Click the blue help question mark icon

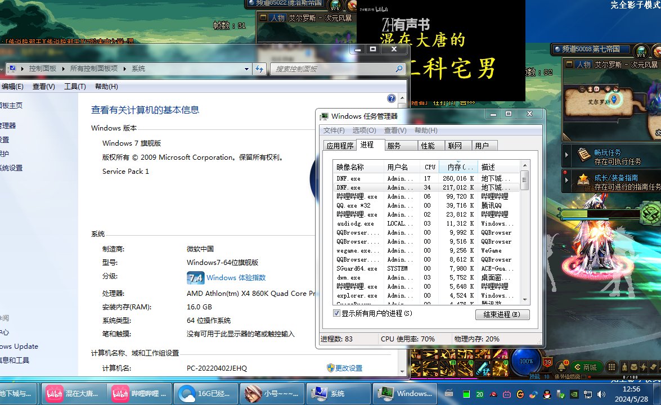pos(391,98)
